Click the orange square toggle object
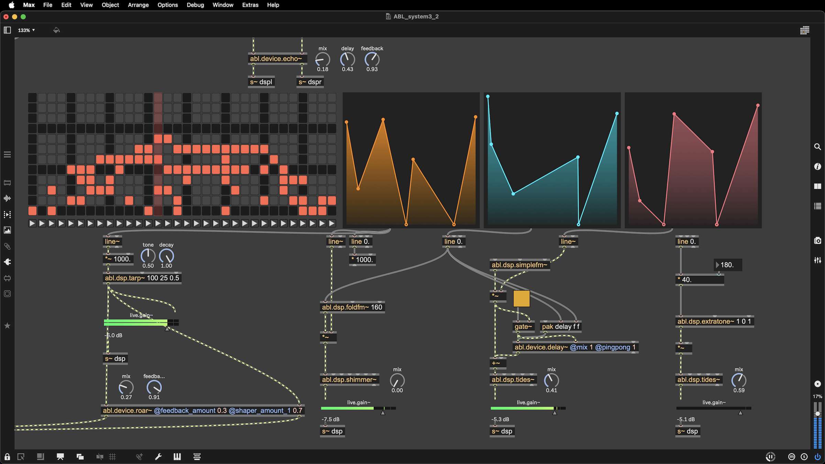 [x=521, y=299]
